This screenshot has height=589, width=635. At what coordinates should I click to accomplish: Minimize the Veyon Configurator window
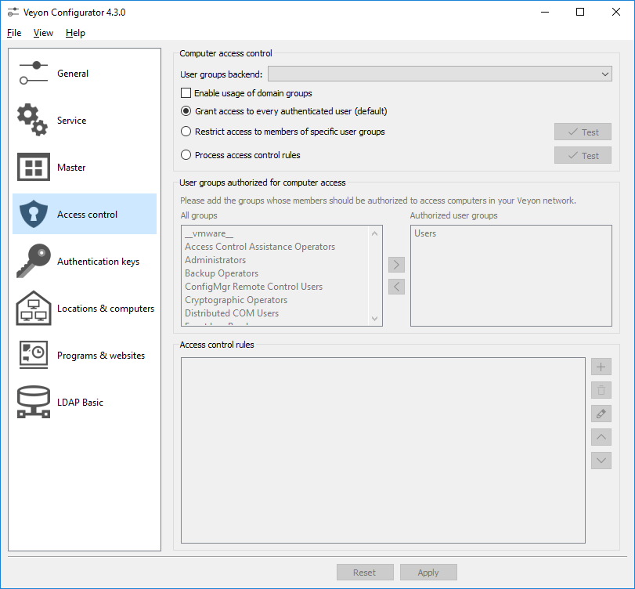[x=545, y=13]
